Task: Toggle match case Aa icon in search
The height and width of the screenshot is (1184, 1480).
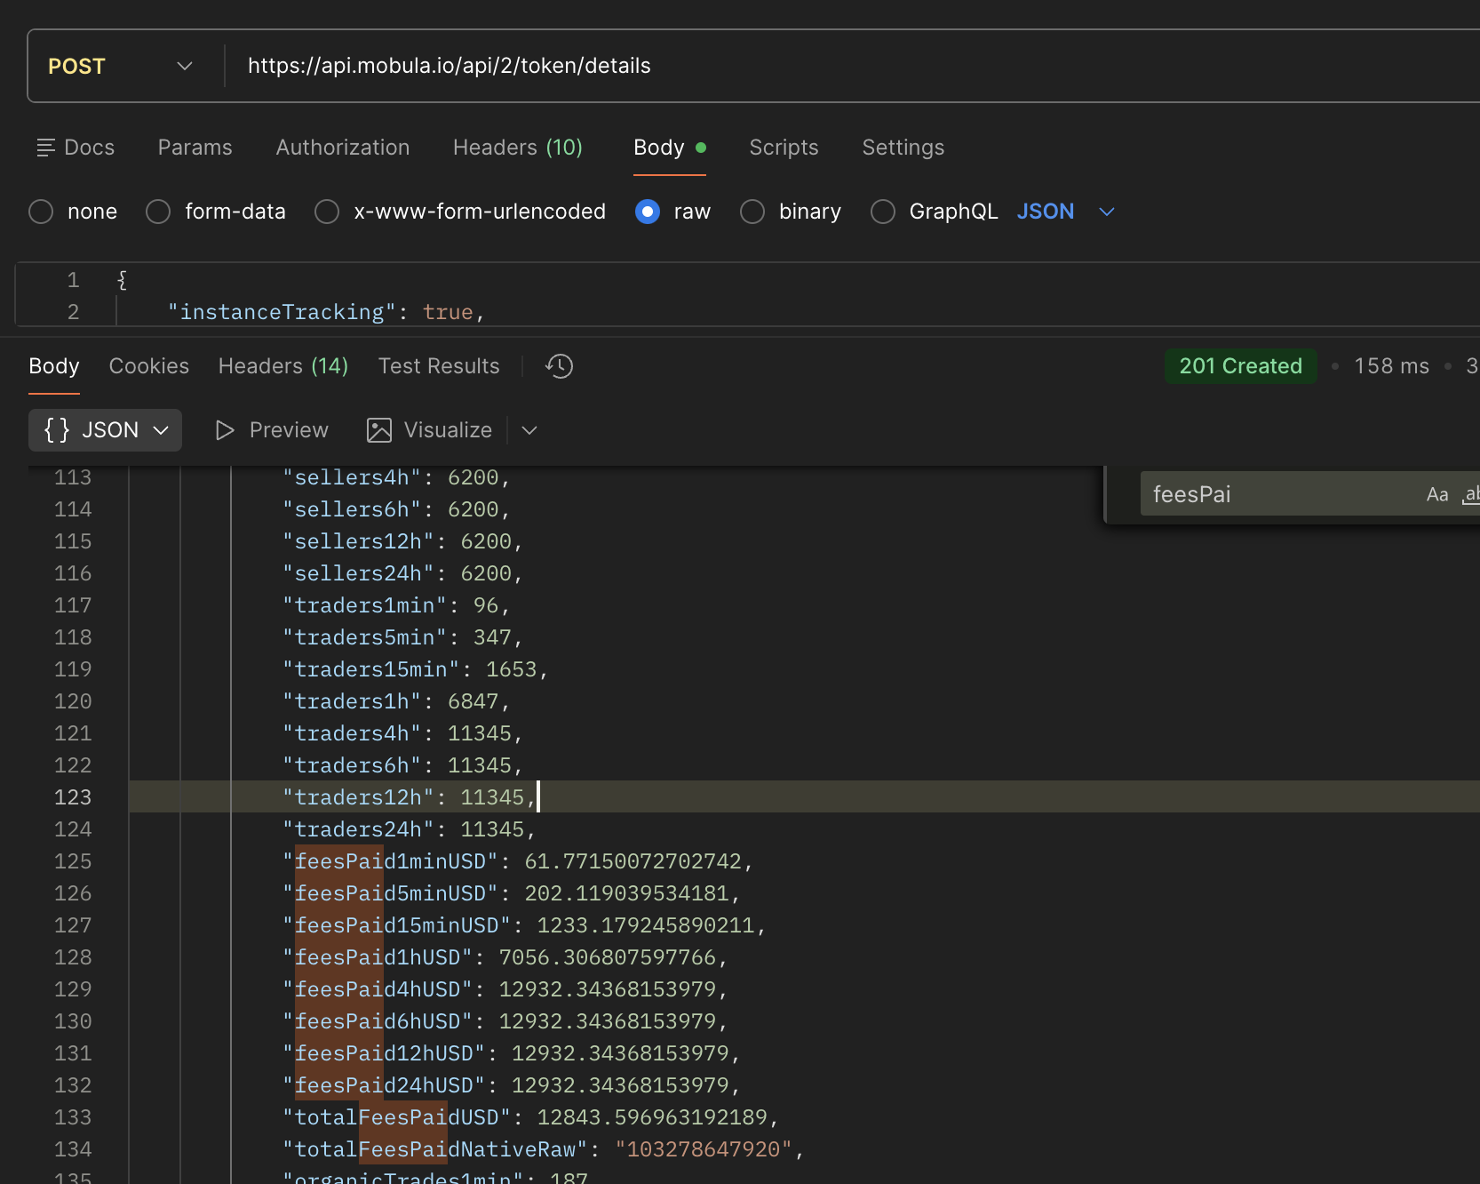Action: pyautogui.click(x=1437, y=494)
